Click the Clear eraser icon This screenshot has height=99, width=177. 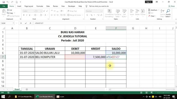[149, 16]
